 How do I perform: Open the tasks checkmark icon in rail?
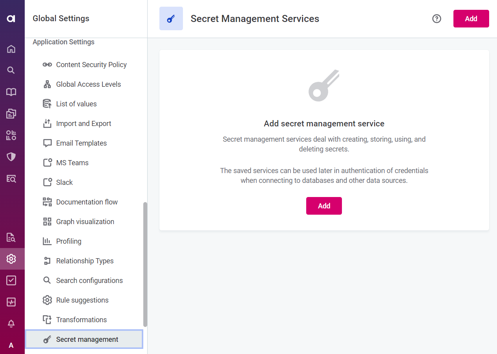point(11,280)
